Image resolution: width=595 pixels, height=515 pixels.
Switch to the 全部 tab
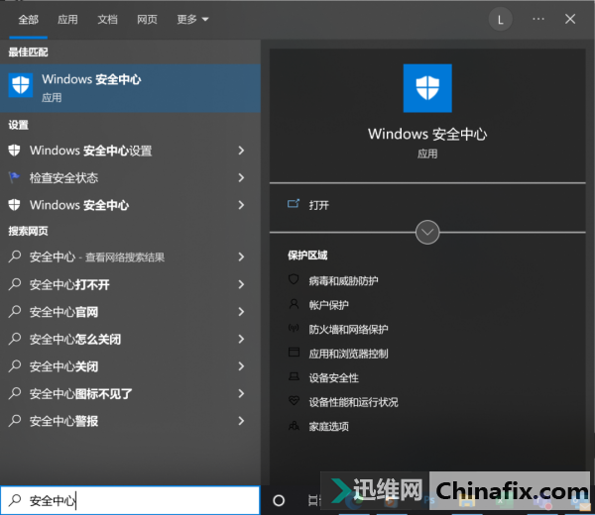[29, 20]
